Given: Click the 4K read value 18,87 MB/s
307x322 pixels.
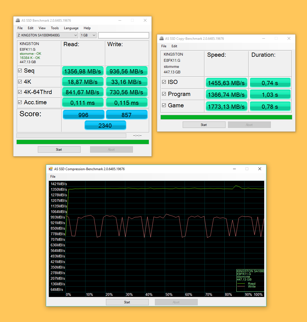Looking at the screenshot, I should click(x=83, y=82).
